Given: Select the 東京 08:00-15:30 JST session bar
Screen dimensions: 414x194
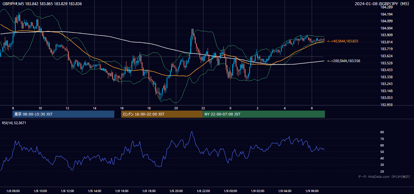Looking at the screenshot, I should pos(63,114).
